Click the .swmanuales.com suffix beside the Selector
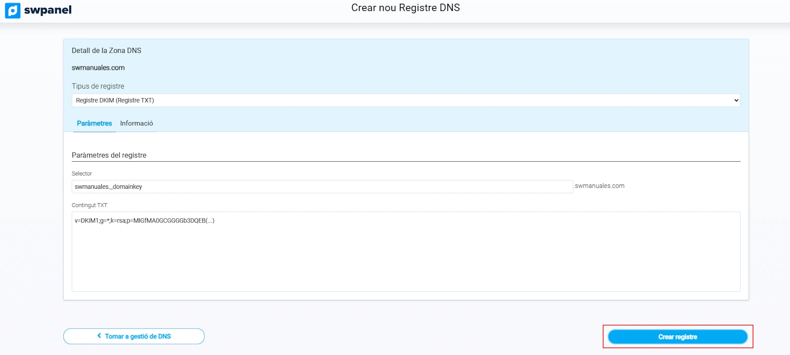The width and height of the screenshot is (790, 355). click(599, 186)
